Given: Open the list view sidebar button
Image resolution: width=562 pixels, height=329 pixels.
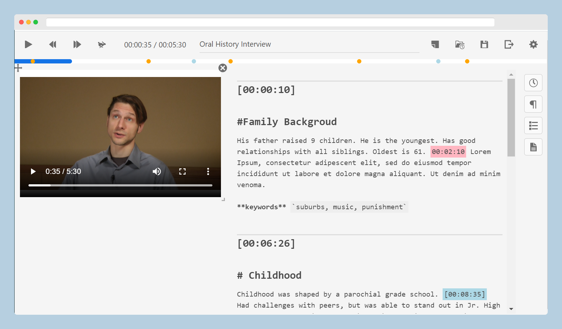Looking at the screenshot, I should tap(533, 126).
